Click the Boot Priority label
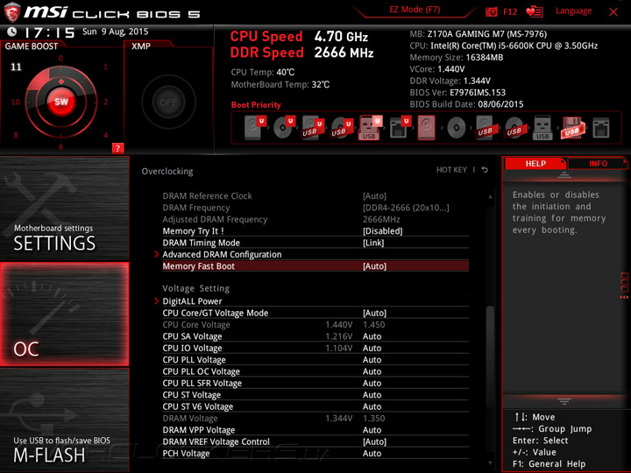 pyautogui.click(x=256, y=105)
